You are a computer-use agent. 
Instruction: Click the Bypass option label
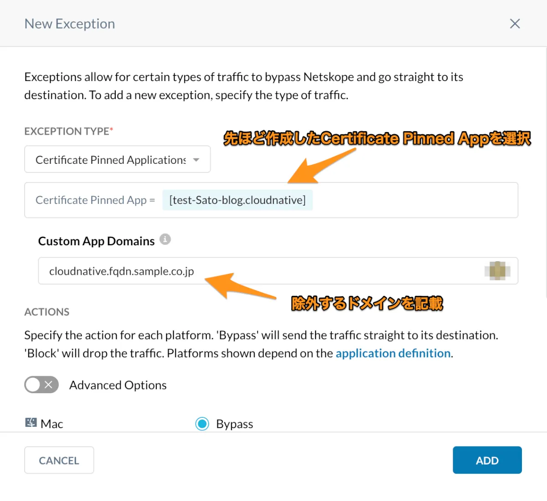click(234, 424)
